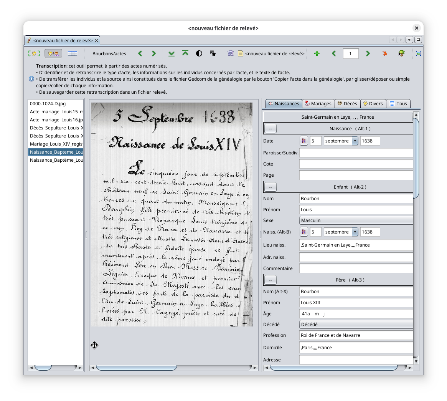The height and width of the screenshot is (401, 447).
Task: Toggle the transcription editor mode button
Action: pyautogui.click(x=53, y=53)
